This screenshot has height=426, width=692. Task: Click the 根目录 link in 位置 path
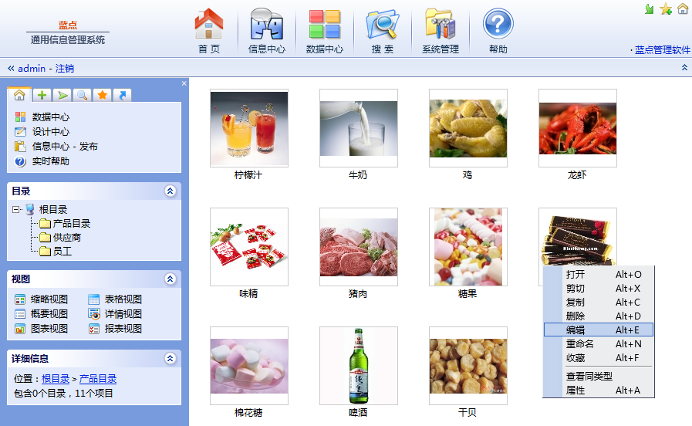[56, 379]
